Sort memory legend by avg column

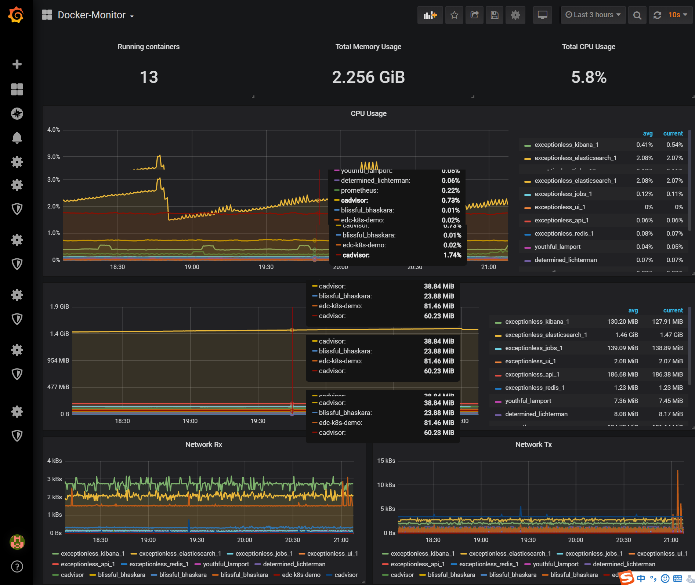coord(633,310)
